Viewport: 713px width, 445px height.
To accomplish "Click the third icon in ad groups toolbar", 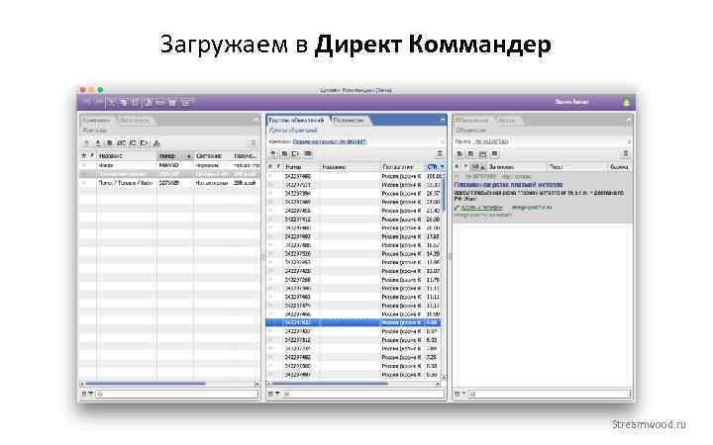I will click(295, 154).
